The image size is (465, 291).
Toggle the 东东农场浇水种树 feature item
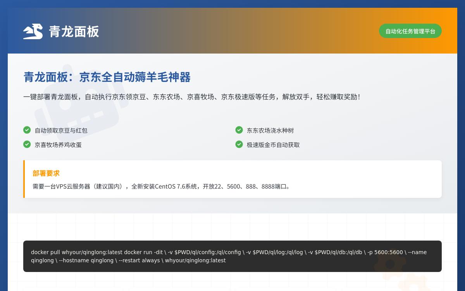tap(270, 130)
